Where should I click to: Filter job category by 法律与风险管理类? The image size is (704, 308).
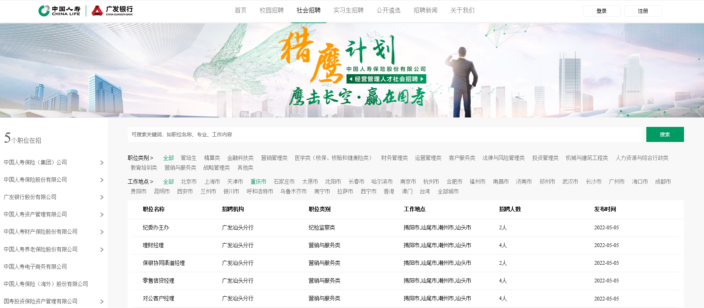coord(503,158)
